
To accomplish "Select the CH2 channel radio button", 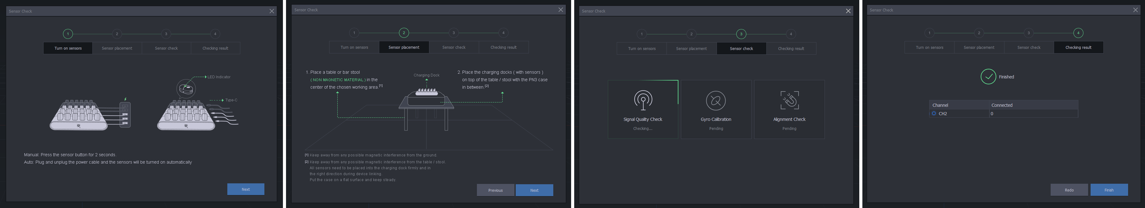I will (x=933, y=113).
